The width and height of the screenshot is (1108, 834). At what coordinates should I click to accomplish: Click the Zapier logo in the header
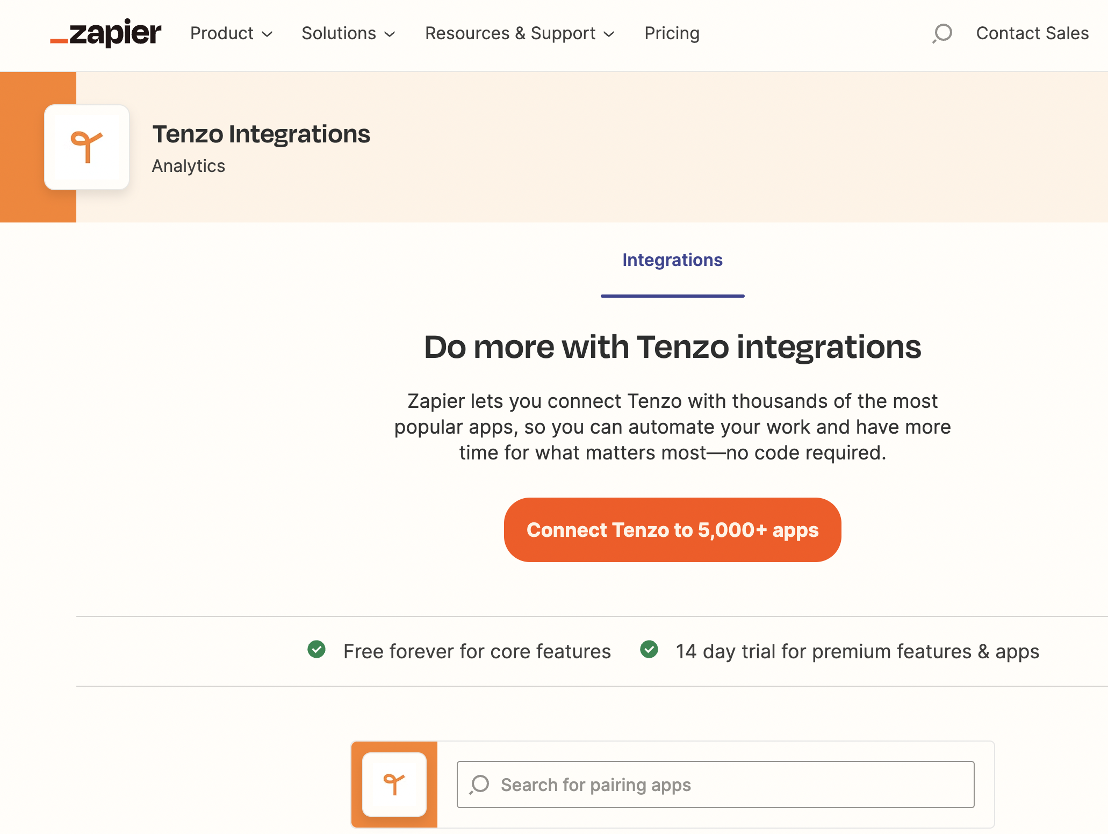(105, 33)
